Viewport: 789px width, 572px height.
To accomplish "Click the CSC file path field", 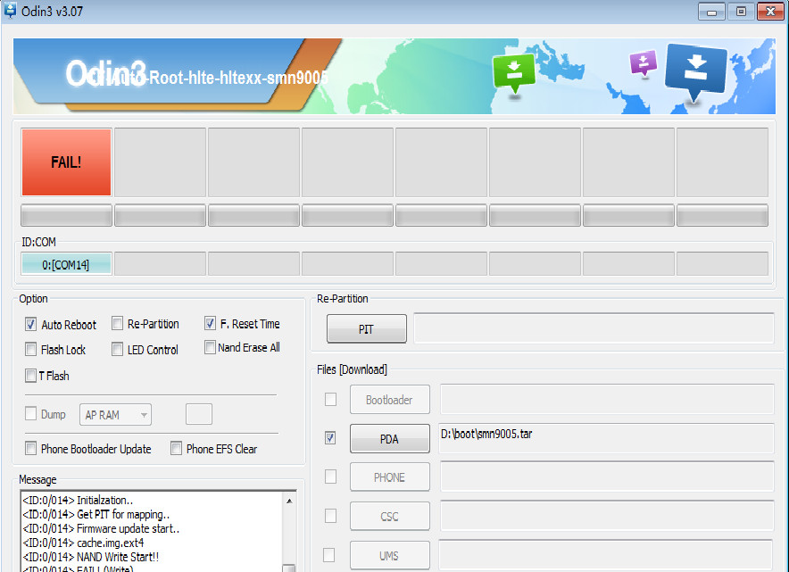I will click(607, 516).
